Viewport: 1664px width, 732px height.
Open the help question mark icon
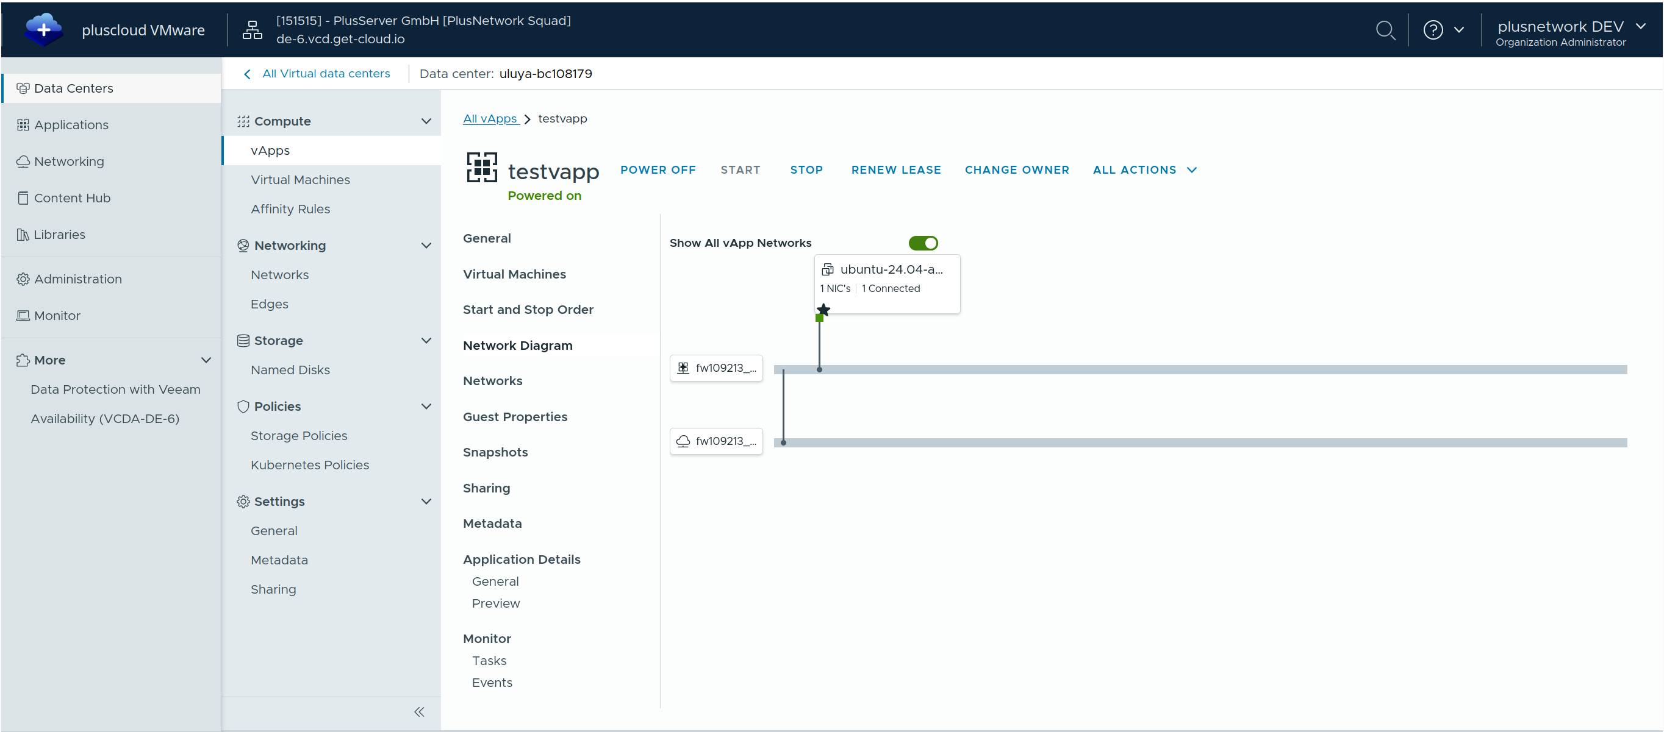(x=1433, y=30)
